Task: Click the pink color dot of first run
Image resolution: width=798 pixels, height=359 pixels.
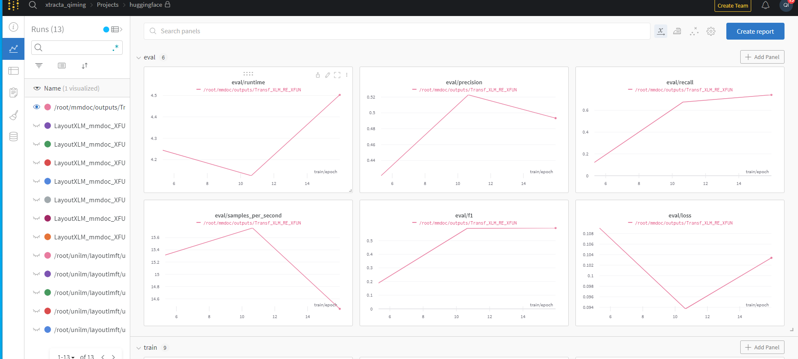Action: click(x=48, y=107)
